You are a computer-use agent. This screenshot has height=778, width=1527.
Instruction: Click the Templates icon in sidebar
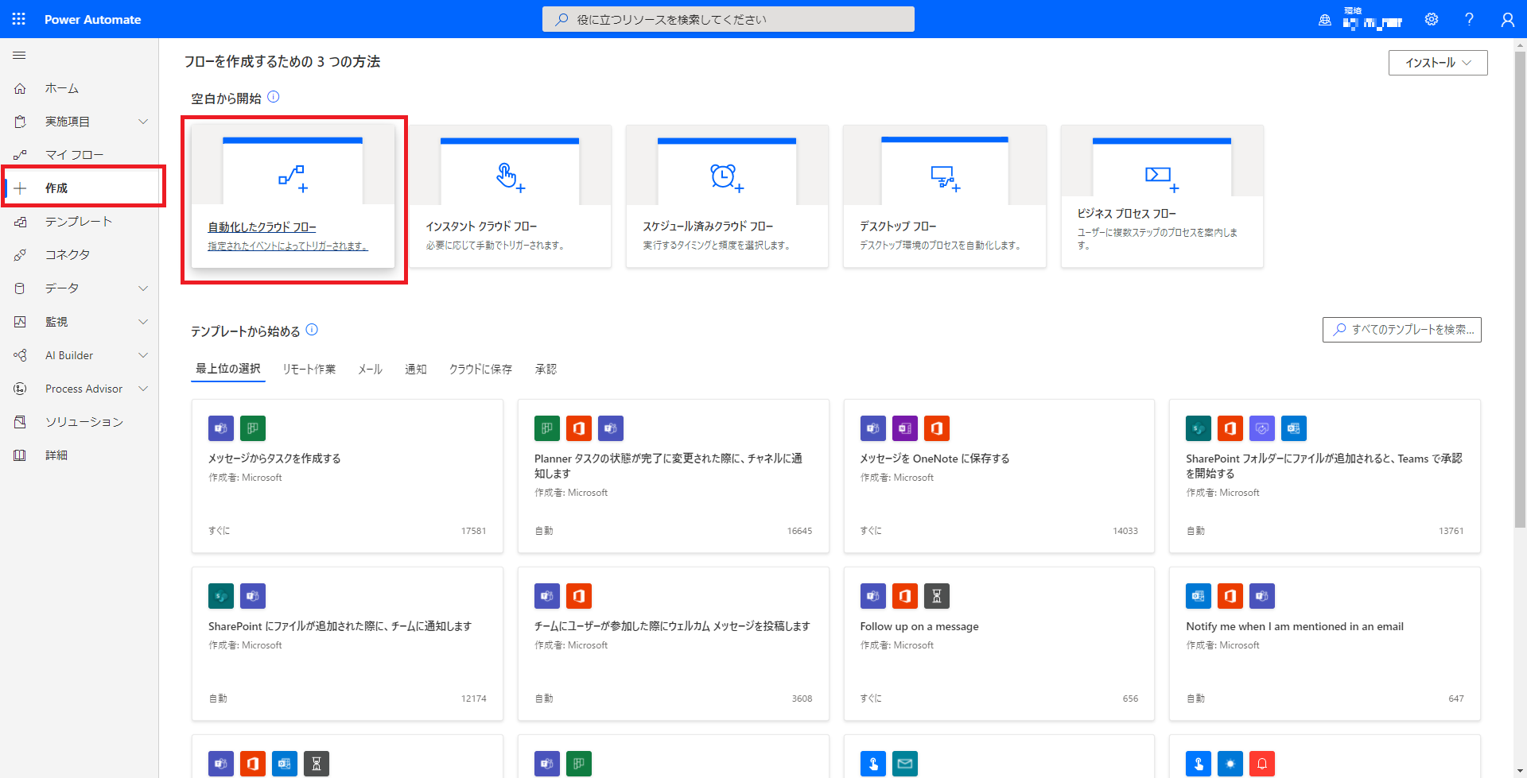pyautogui.click(x=21, y=222)
